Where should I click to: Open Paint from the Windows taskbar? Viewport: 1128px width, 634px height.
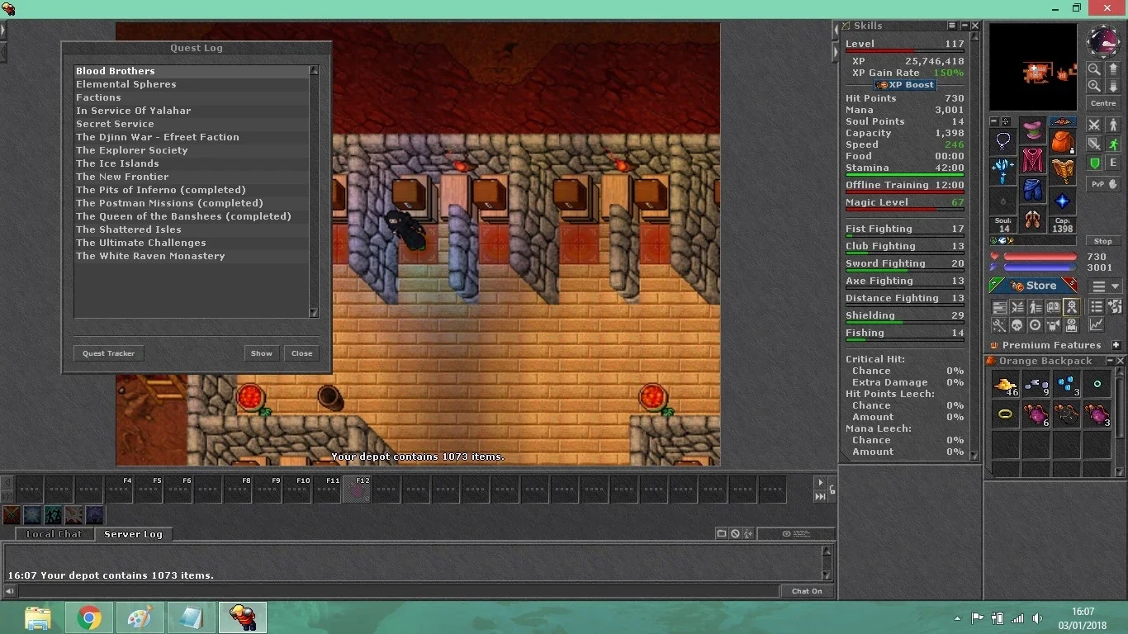[x=140, y=617]
